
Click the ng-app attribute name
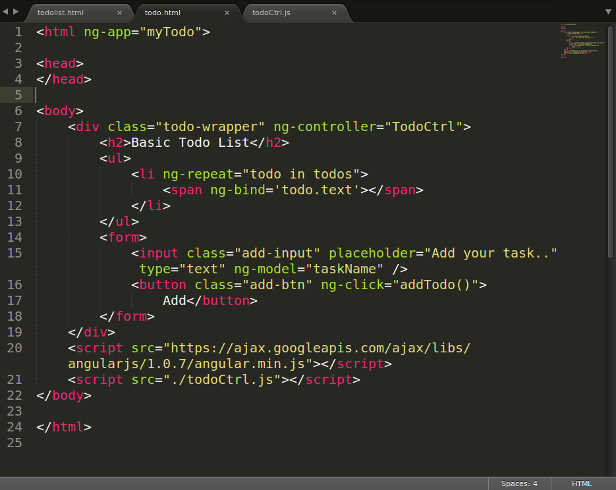(x=107, y=32)
